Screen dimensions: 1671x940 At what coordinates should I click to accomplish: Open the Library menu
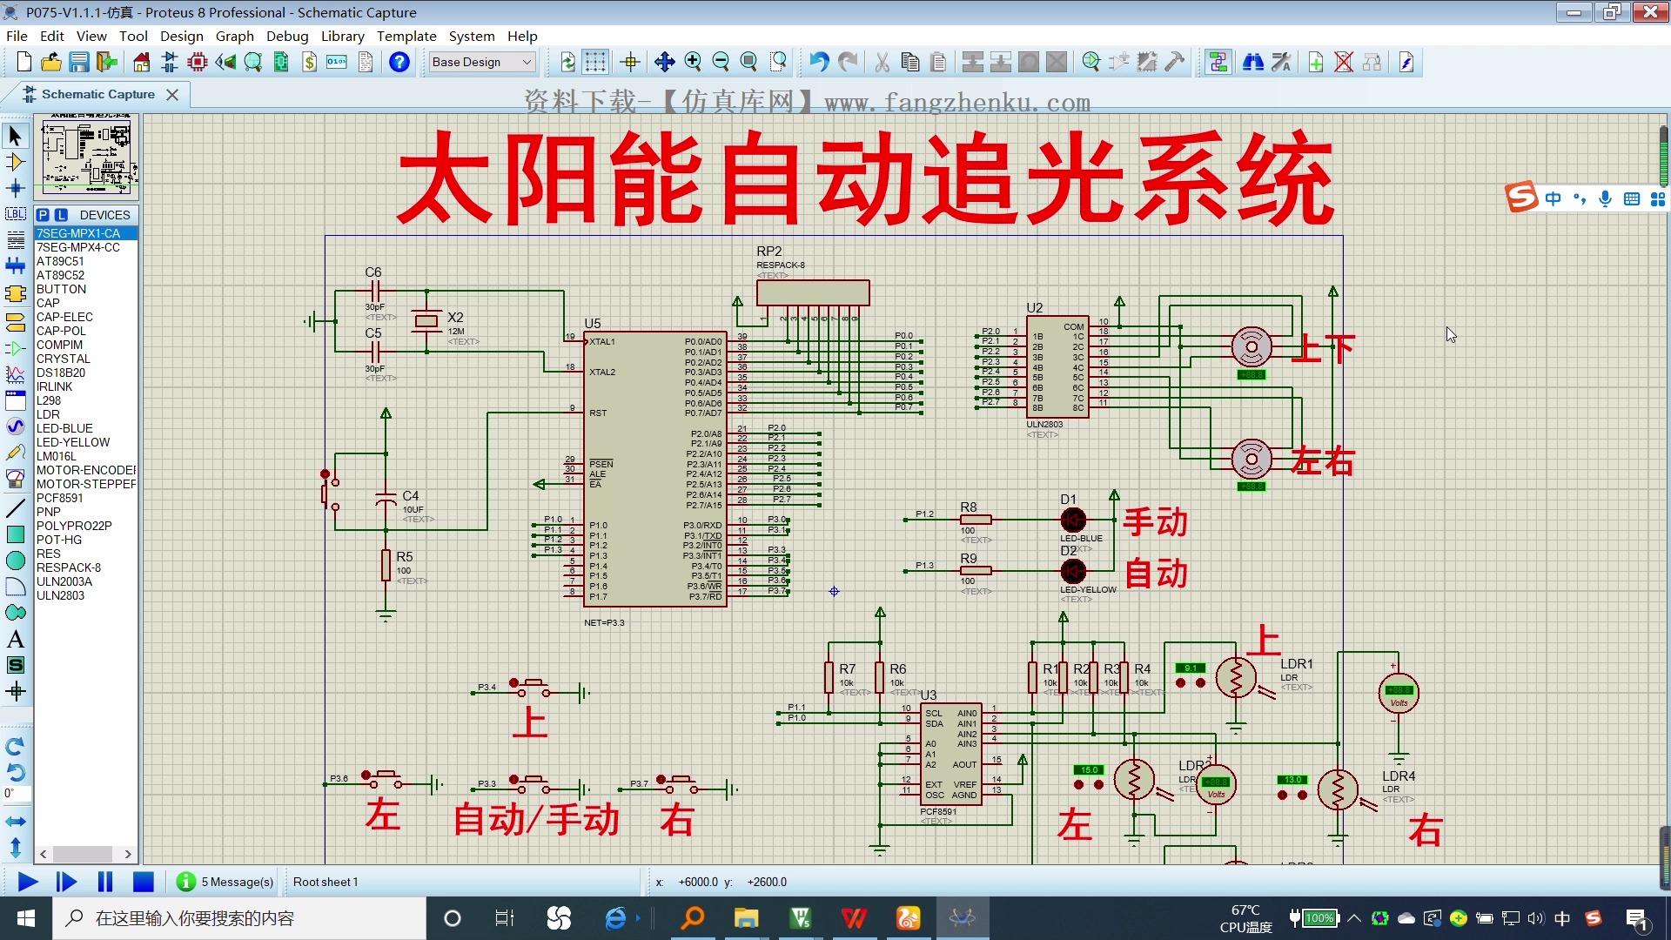[x=342, y=36]
